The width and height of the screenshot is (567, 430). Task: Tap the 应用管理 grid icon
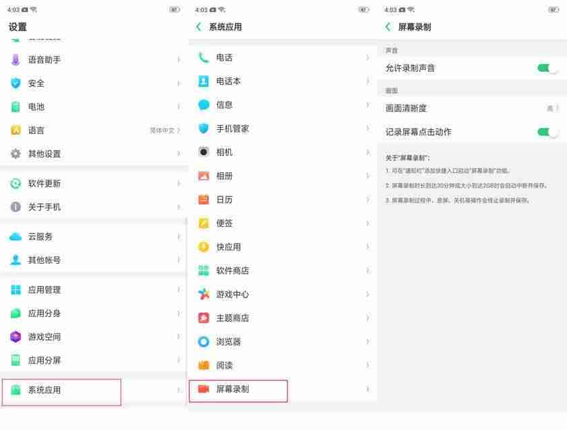[x=15, y=289]
